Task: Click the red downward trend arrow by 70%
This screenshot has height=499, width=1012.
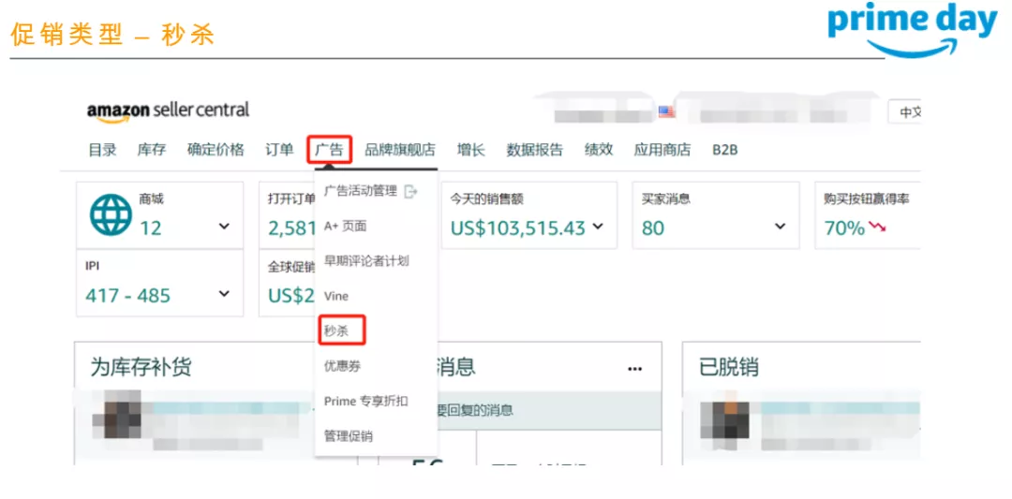Action: coord(877,227)
